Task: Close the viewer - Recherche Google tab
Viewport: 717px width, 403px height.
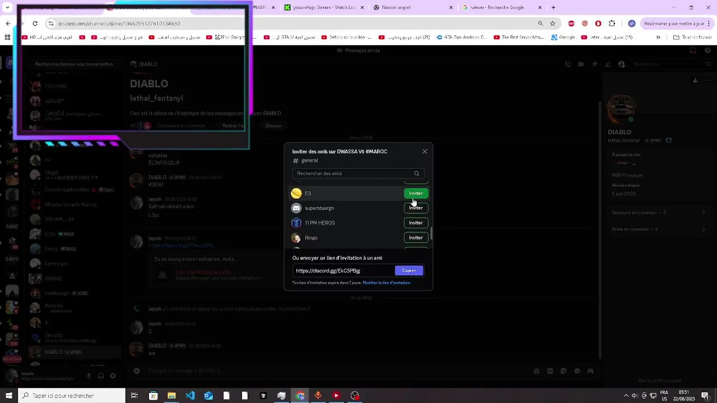Action: coord(540,7)
